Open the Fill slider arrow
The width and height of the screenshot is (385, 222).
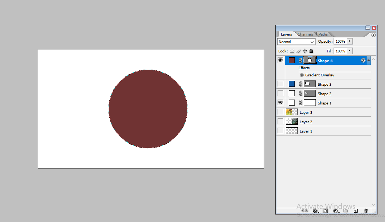pos(350,51)
